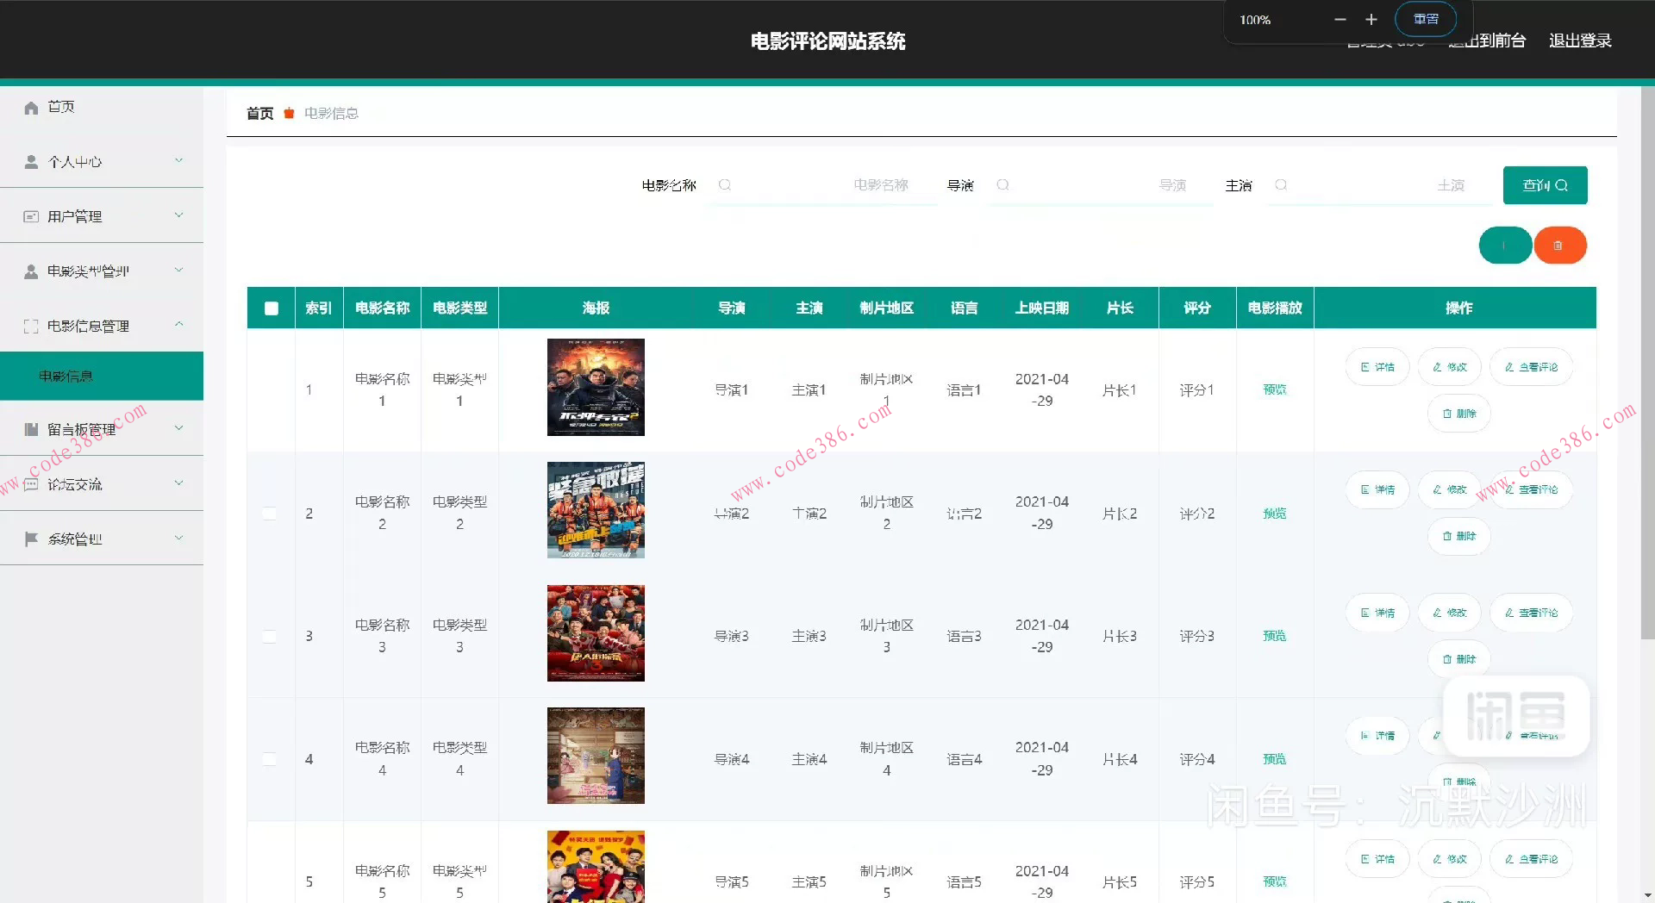Check the checkbox for row 3
Viewport: 1655px width, 903px height.
coord(270,637)
